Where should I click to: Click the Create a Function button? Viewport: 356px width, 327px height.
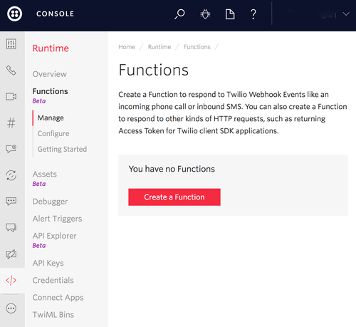174,197
